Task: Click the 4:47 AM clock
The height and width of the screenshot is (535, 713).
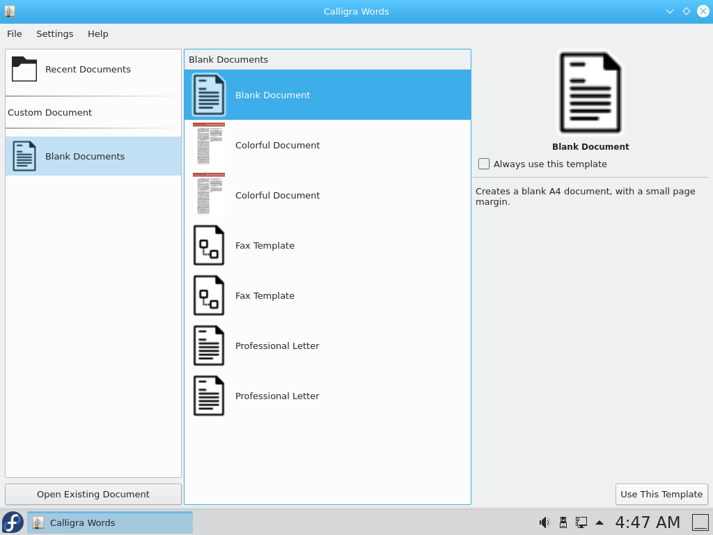Action: pos(648,522)
